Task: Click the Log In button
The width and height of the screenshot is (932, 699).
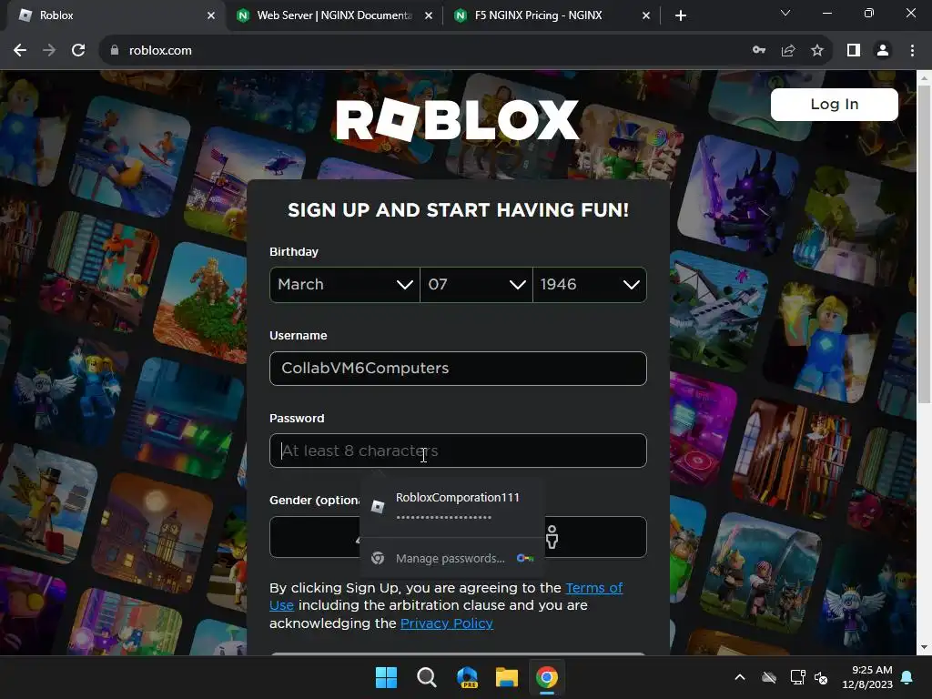Action: click(834, 105)
